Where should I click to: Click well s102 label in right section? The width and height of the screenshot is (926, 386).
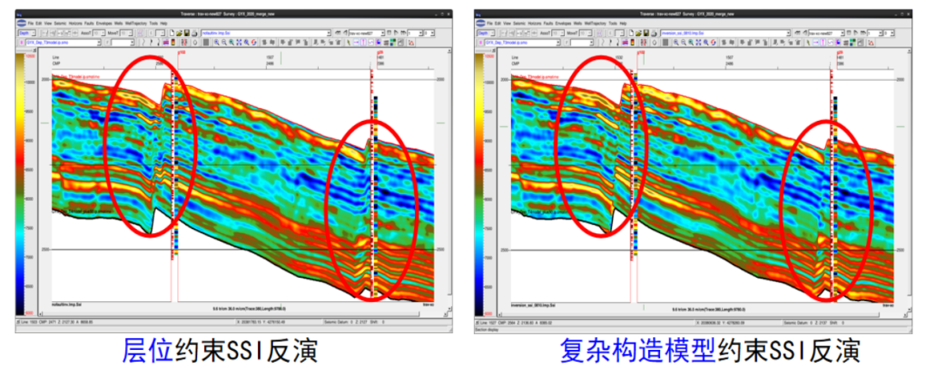[x=641, y=52]
